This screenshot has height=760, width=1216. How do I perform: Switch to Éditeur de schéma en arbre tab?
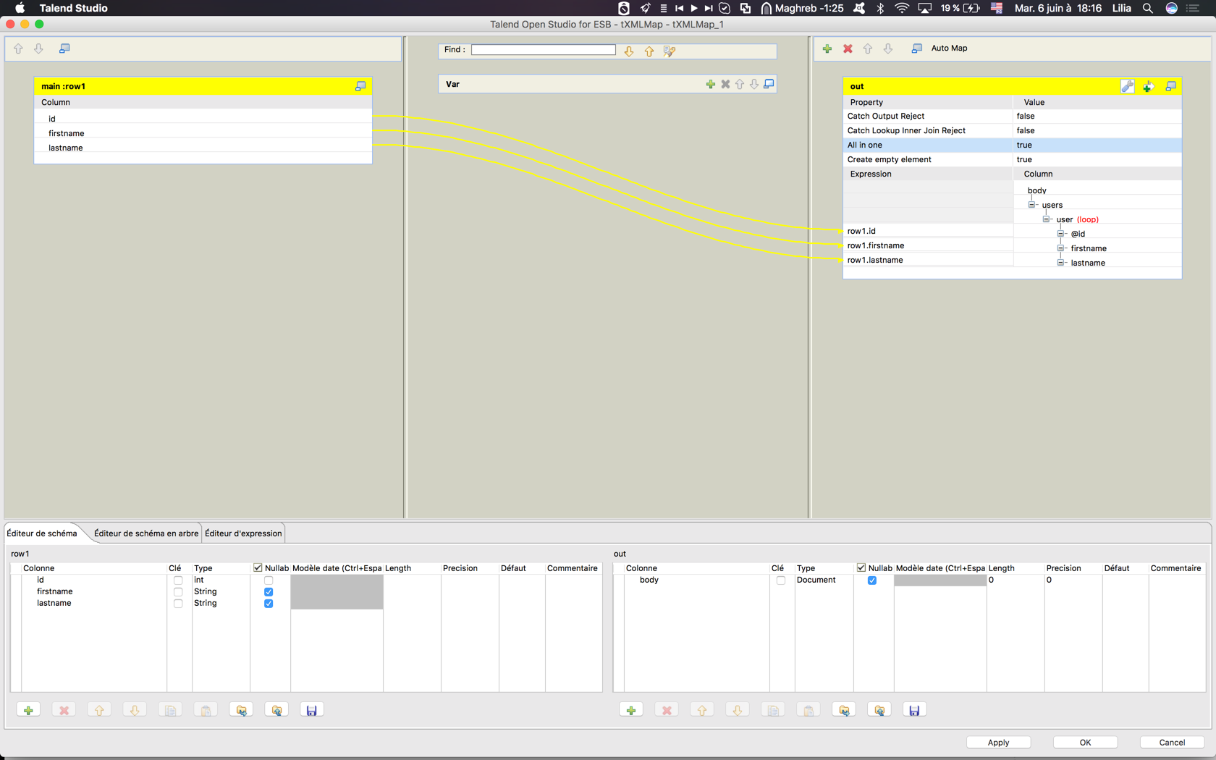coord(146,533)
